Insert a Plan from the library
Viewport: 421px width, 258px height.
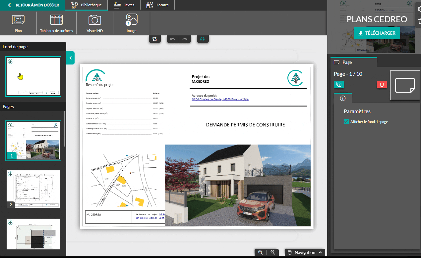click(x=18, y=23)
